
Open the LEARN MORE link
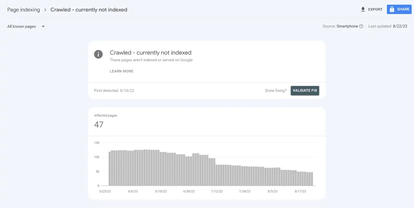tap(121, 71)
